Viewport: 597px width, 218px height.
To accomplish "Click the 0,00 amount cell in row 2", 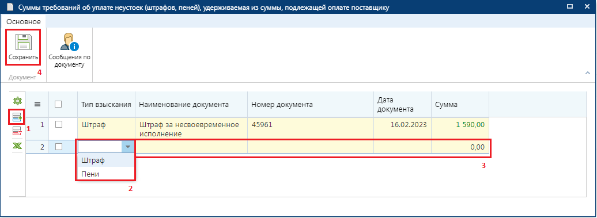I will click(x=460, y=147).
